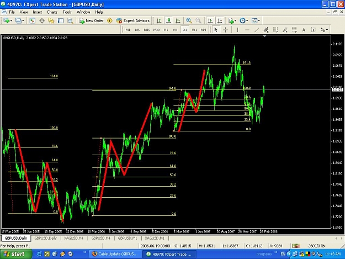
Task: Select the MN monthly timeframe button
Action: point(204,30)
